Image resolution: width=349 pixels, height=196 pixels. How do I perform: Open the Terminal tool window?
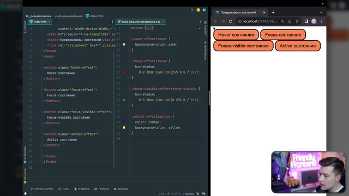click(x=101, y=189)
